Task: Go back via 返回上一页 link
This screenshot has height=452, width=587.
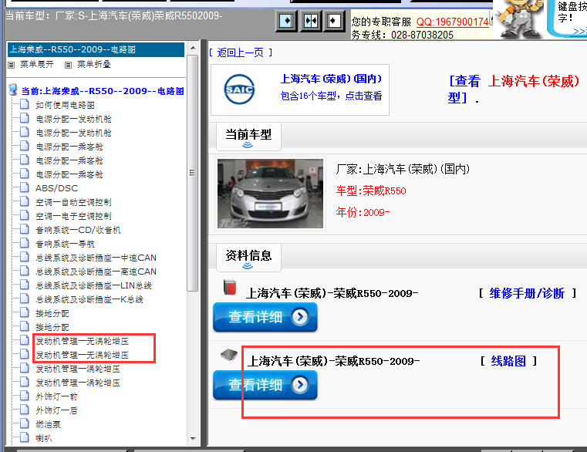Action: coord(241,52)
